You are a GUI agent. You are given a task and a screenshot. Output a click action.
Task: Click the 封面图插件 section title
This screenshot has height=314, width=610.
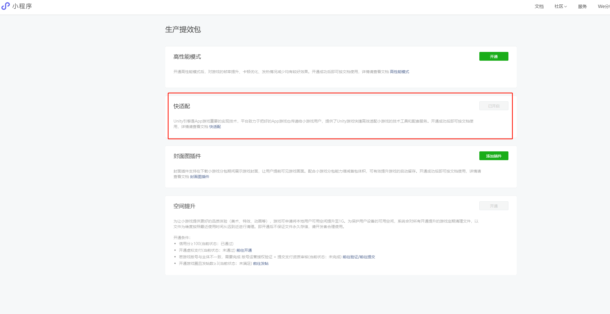pos(187,156)
